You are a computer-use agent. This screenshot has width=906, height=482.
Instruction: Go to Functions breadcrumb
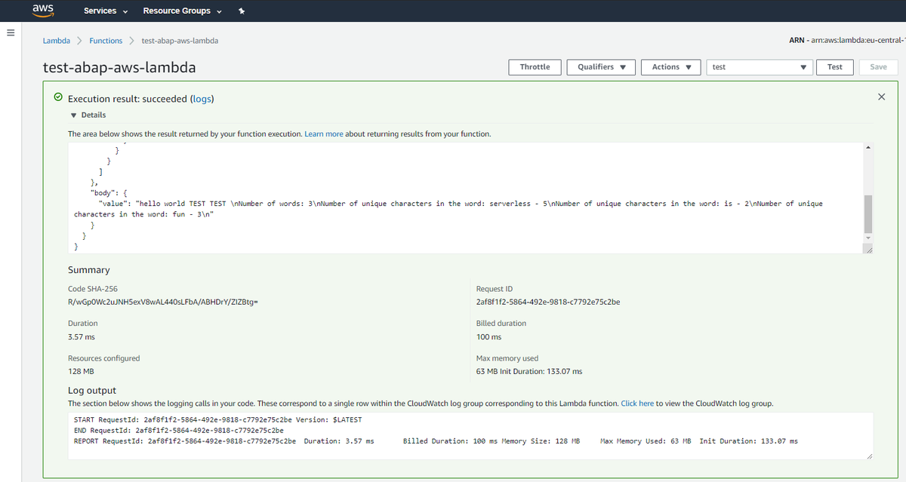click(x=106, y=41)
